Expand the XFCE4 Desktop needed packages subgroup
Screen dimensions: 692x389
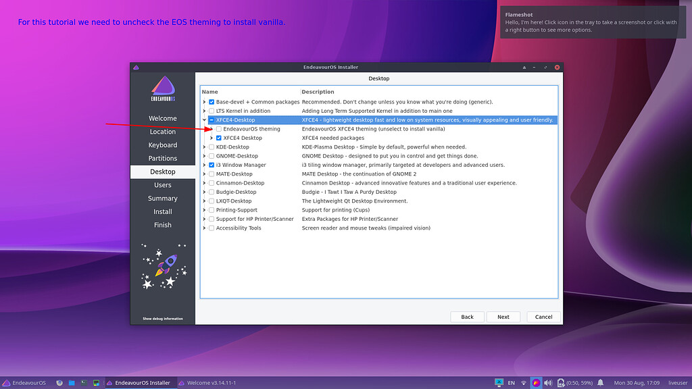[x=212, y=138]
